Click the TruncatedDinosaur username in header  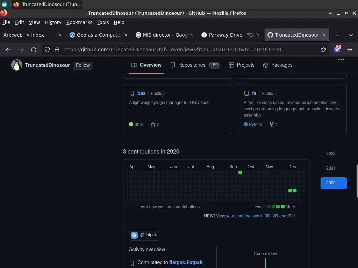click(x=48, y=65)
